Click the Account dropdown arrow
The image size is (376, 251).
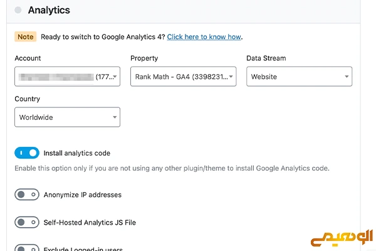[115, 77]
